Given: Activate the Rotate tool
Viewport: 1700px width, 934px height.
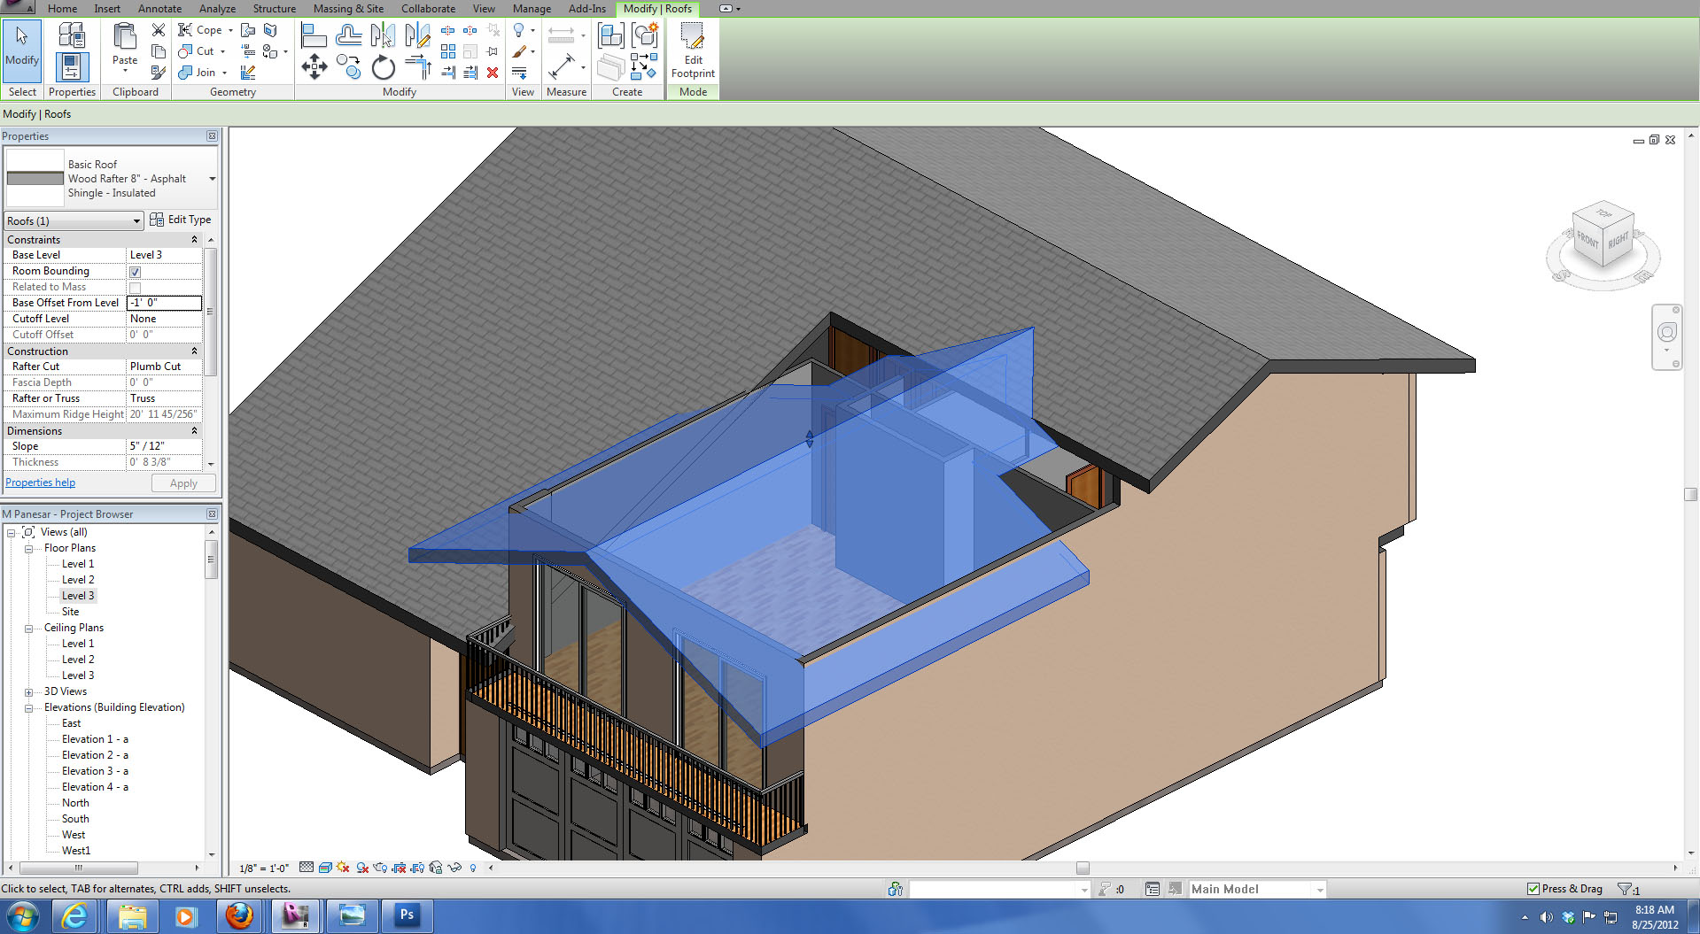Looking at the screenshot, I should point(383,67).
